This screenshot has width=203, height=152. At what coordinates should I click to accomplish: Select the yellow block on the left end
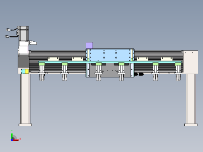[x=27, y=71]
